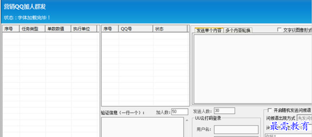Click the 验证信息 scrollbar up arrow
The width and height of the screenshot is (312, 137).
[187, 120]
